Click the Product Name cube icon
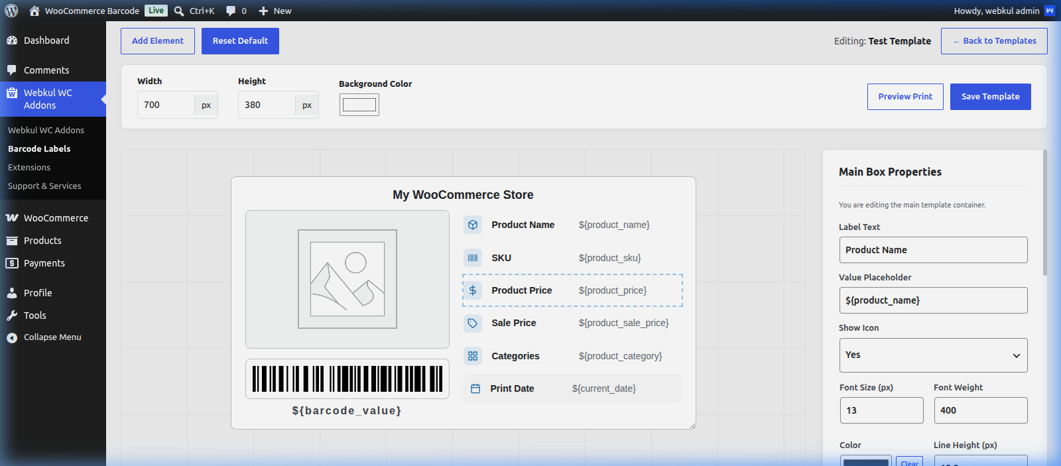1061x466 pixels. click(473, 225)
